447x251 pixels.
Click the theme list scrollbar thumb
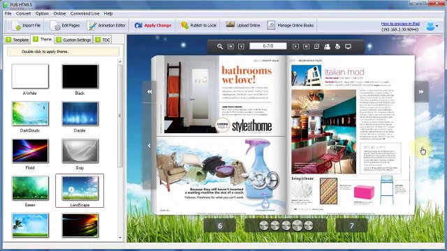120,116
